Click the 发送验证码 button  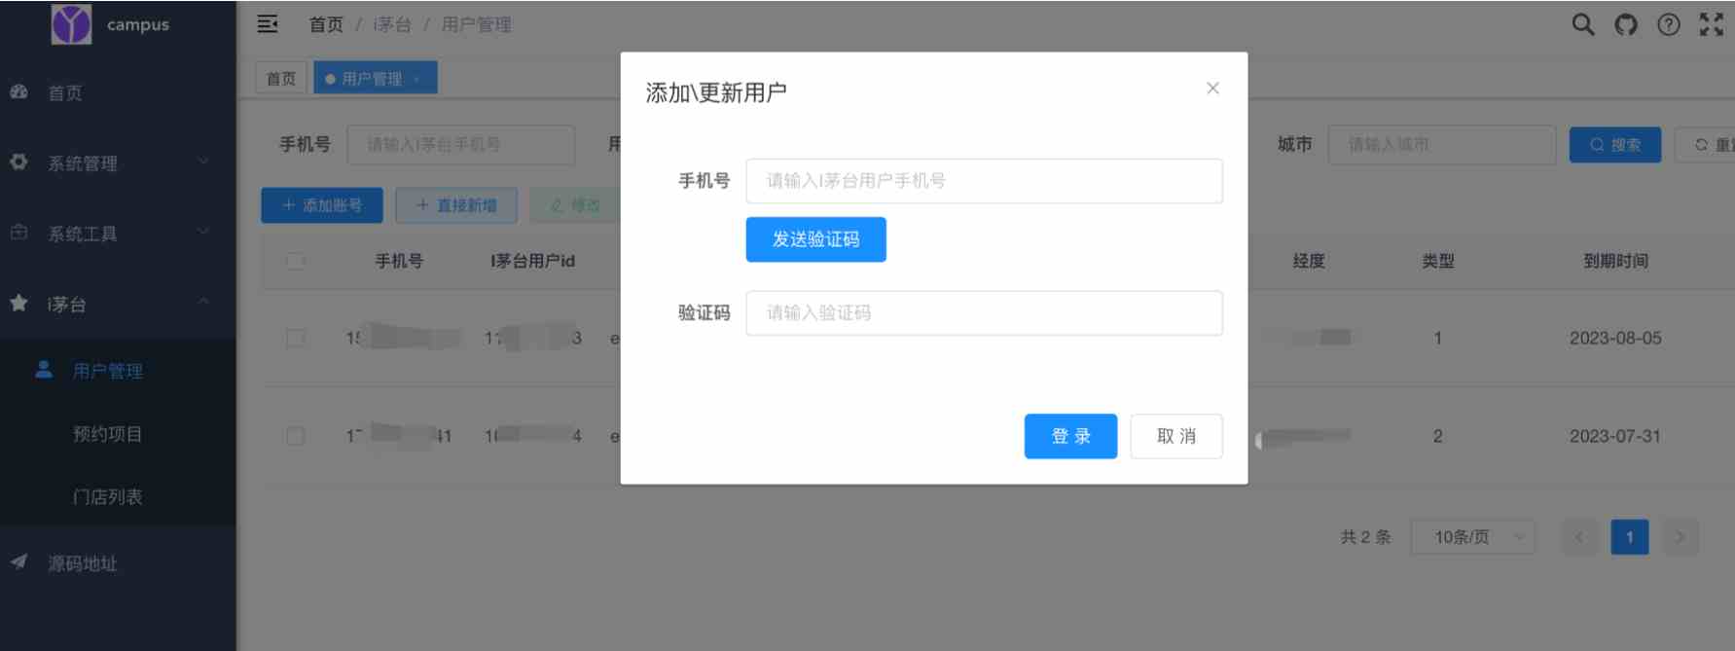pyautogui.click(x=815, y=239)
